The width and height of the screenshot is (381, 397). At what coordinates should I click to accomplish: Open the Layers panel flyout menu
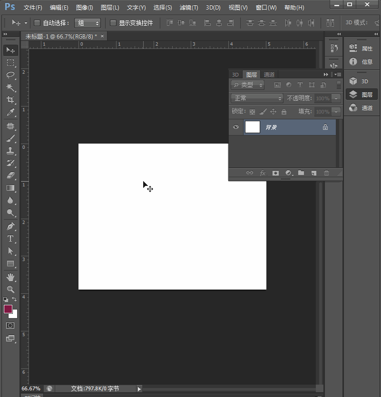(338, 75)
